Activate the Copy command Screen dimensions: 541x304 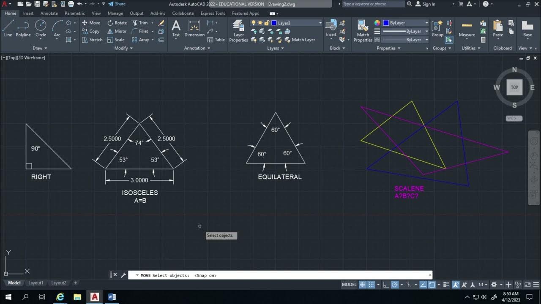click(90, 31)
